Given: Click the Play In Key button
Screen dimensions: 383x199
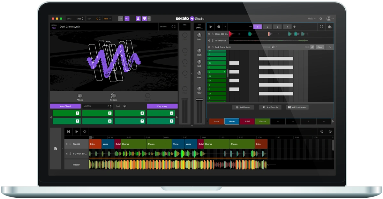Looking at the screenshot, I should [162, 106].
